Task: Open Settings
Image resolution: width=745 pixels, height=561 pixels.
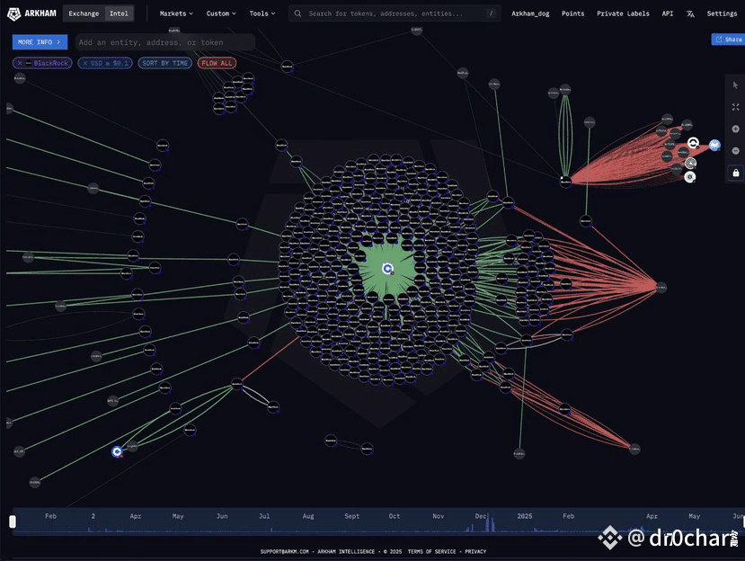Action: [722, 13]
